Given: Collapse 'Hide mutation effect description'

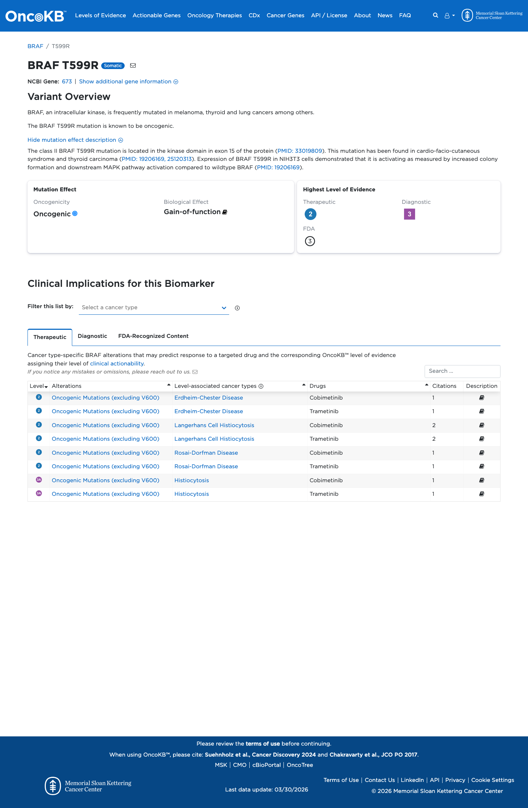Looking at the screenshot, I should tap(75, 140).
